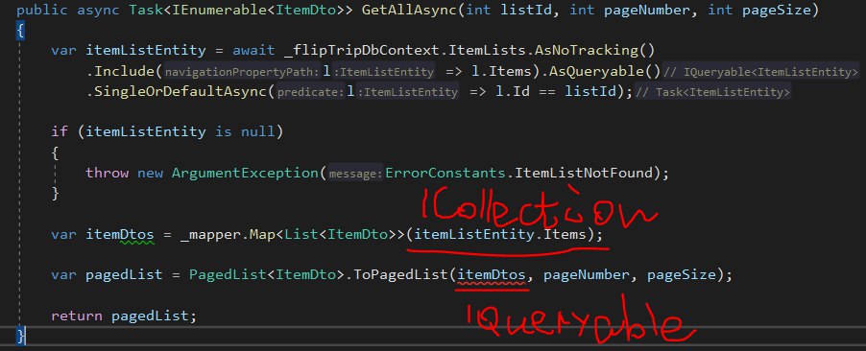Click the 'navigationPropertyPath:' inline hint
The width and height of the screenshot is (866, 351).
pyautogui.click(x=243, y=72)
